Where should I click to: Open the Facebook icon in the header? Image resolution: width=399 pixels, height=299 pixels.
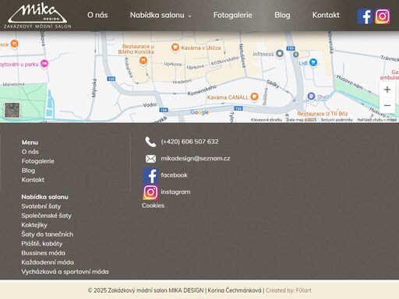[365, 16]
